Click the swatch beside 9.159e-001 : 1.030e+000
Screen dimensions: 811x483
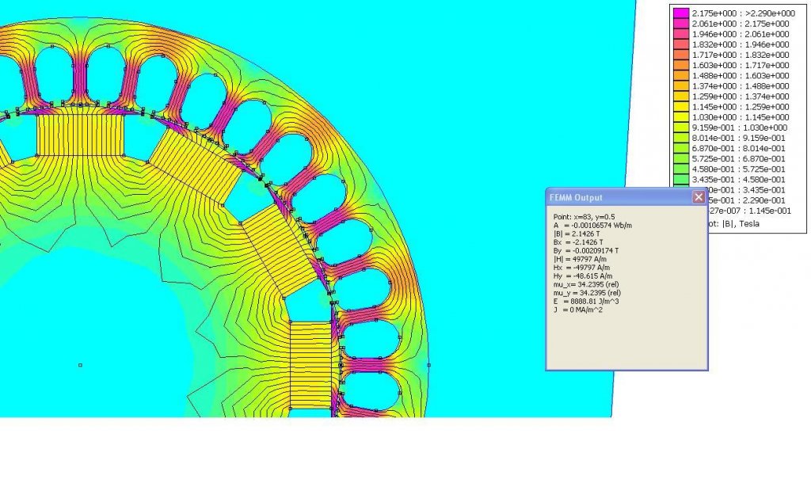(x=681, y=127)
